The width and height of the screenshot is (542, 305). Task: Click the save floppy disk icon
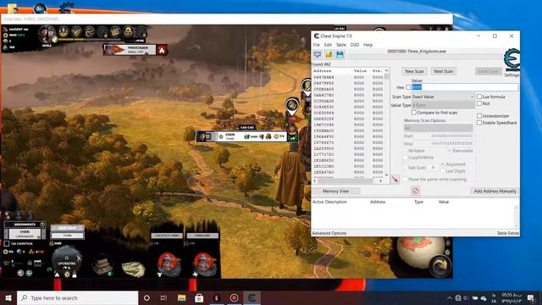click(340, 54)
